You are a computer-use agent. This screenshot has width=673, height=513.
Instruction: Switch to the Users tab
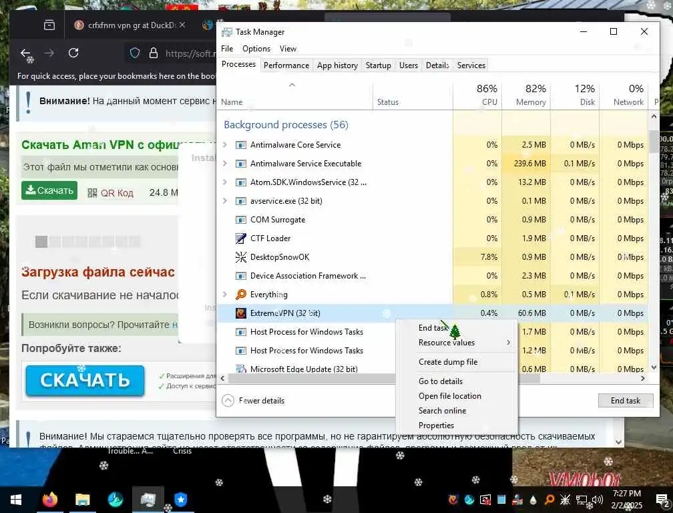(x=408, y=65)
